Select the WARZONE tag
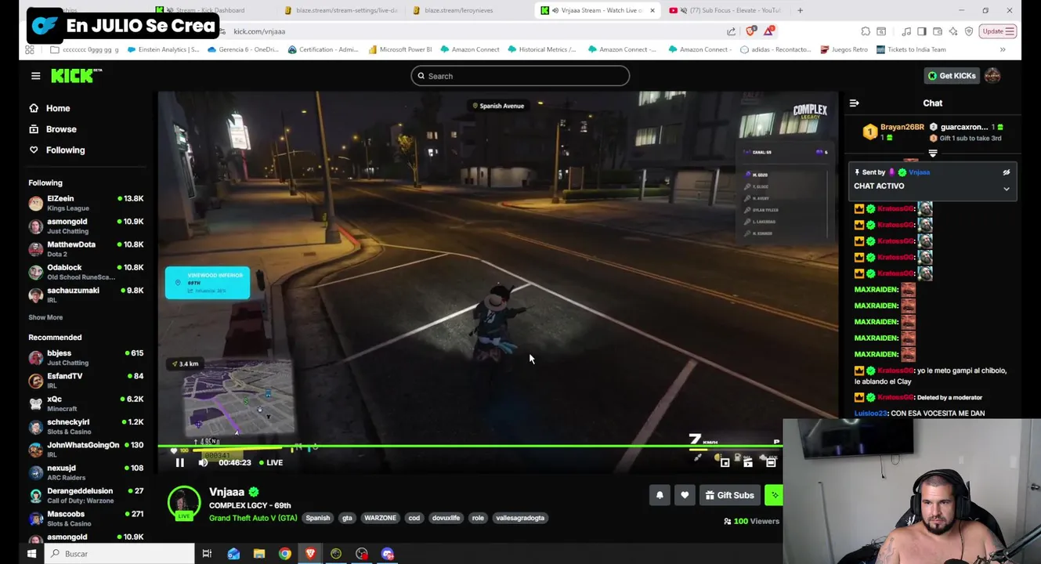The height and width of the screenshot is (564, 1041). click(x=380, y=518)
